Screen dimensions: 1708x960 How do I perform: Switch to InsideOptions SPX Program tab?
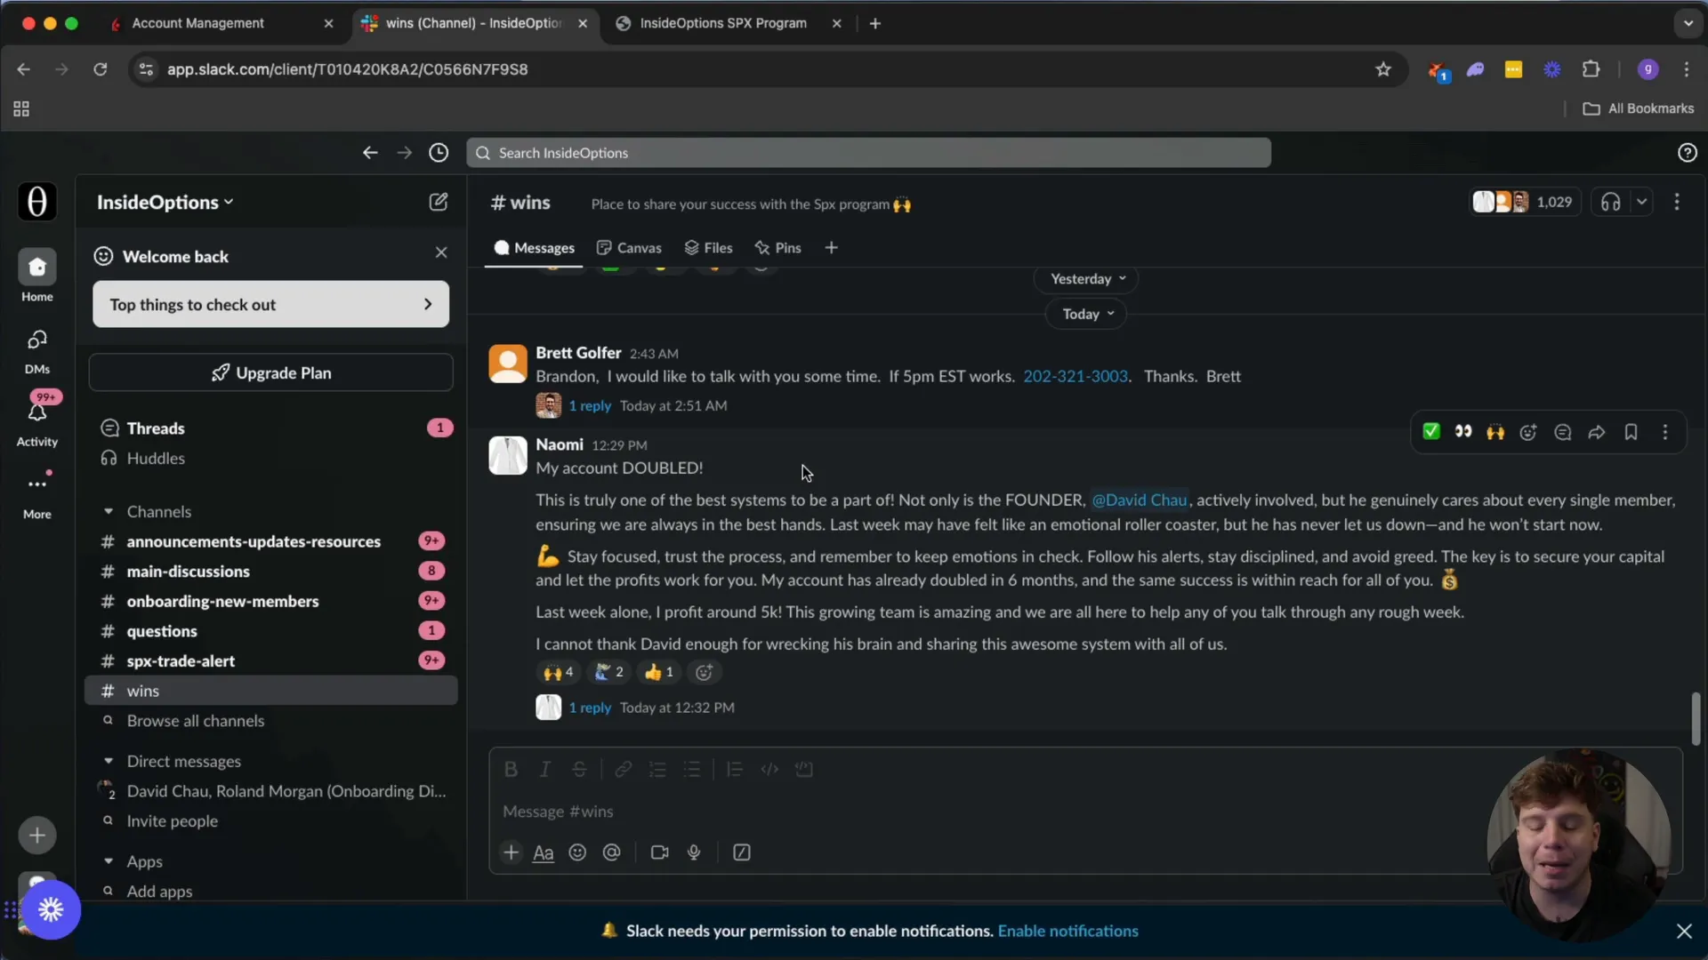click(728, 23)
